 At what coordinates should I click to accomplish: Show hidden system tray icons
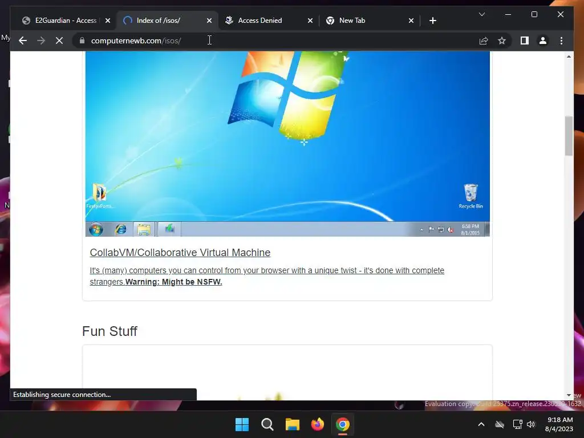481,424
